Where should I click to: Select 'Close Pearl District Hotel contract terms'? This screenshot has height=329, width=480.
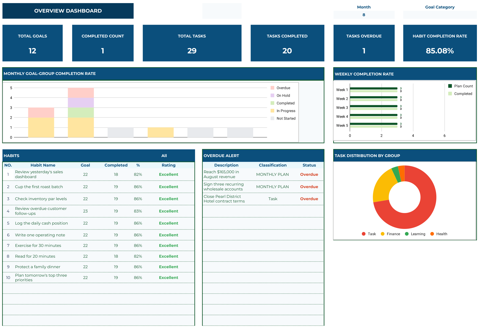point(224,199)
